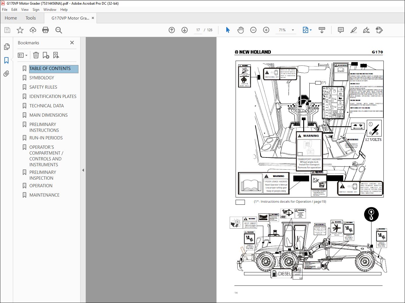Open the View menu
405x303 pixels.
[x=25, y=10]
